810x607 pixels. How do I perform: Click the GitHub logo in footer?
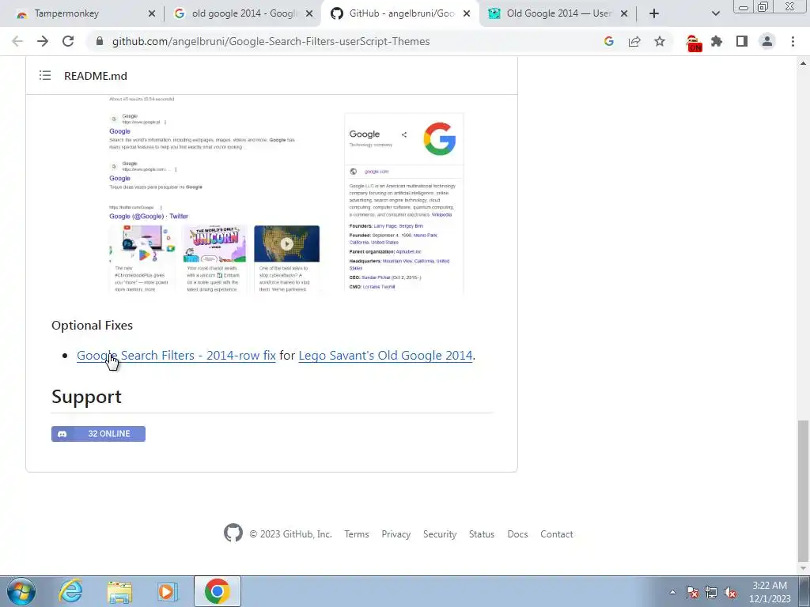(x=233, y=533)
